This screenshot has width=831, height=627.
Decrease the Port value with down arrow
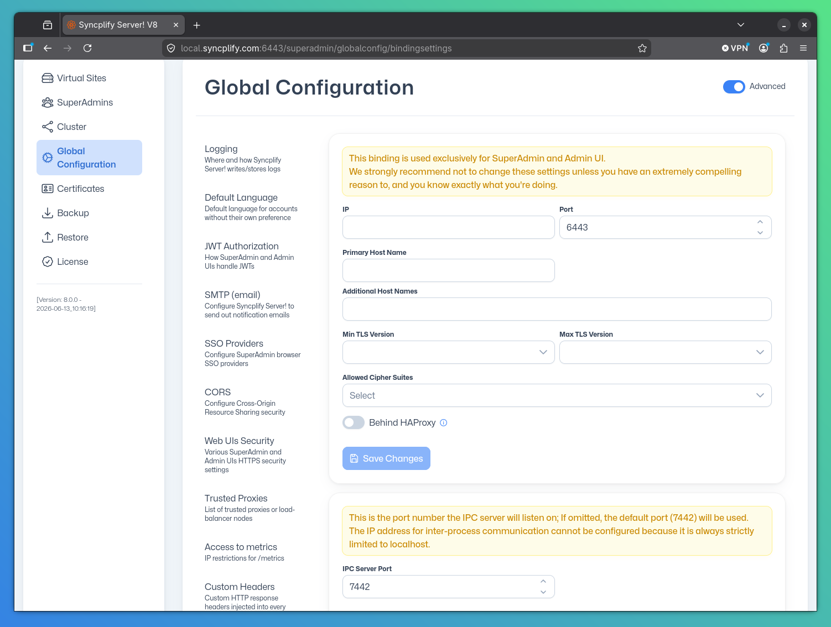coord(760,233)
